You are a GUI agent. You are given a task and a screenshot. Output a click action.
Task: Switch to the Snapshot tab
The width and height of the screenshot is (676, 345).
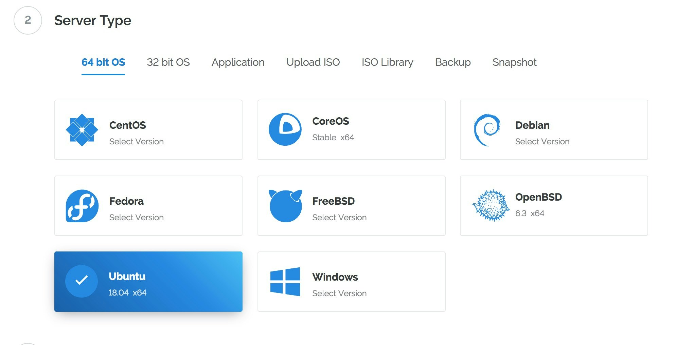514,62
